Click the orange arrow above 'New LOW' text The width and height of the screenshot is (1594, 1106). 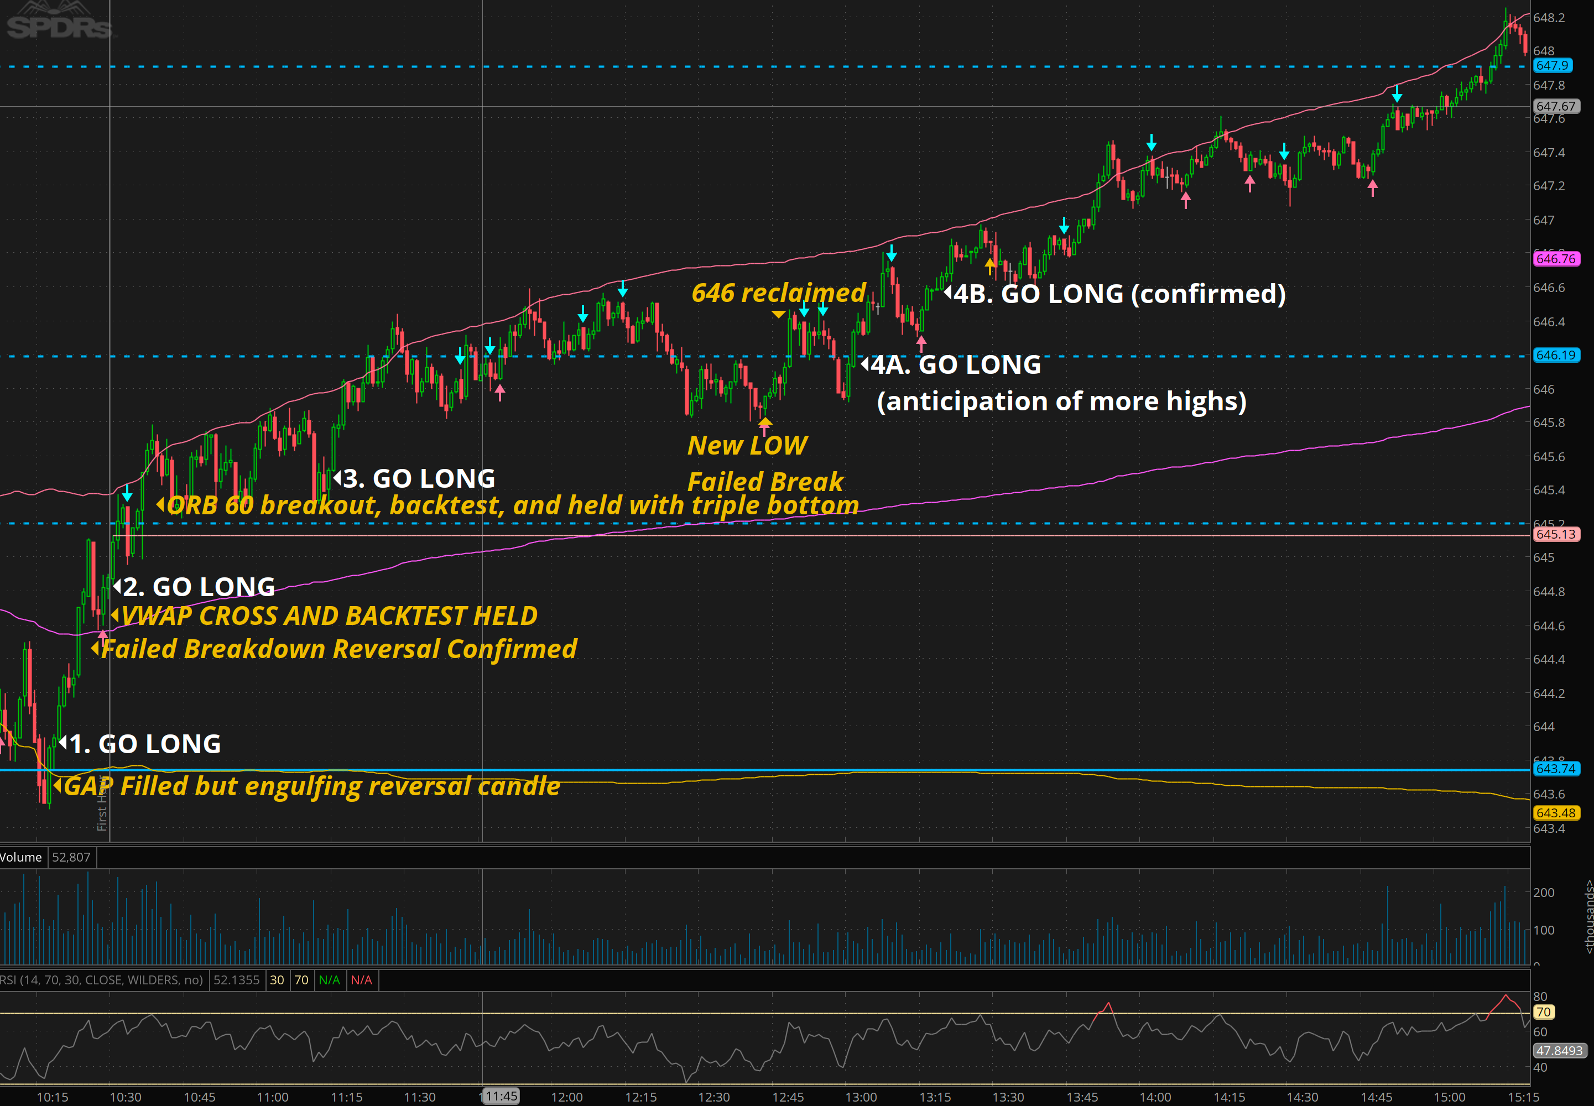[765, 421]
